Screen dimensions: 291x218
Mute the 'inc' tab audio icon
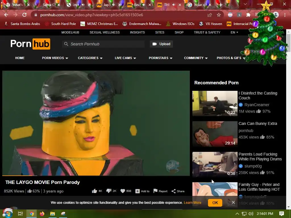point(83,5)
